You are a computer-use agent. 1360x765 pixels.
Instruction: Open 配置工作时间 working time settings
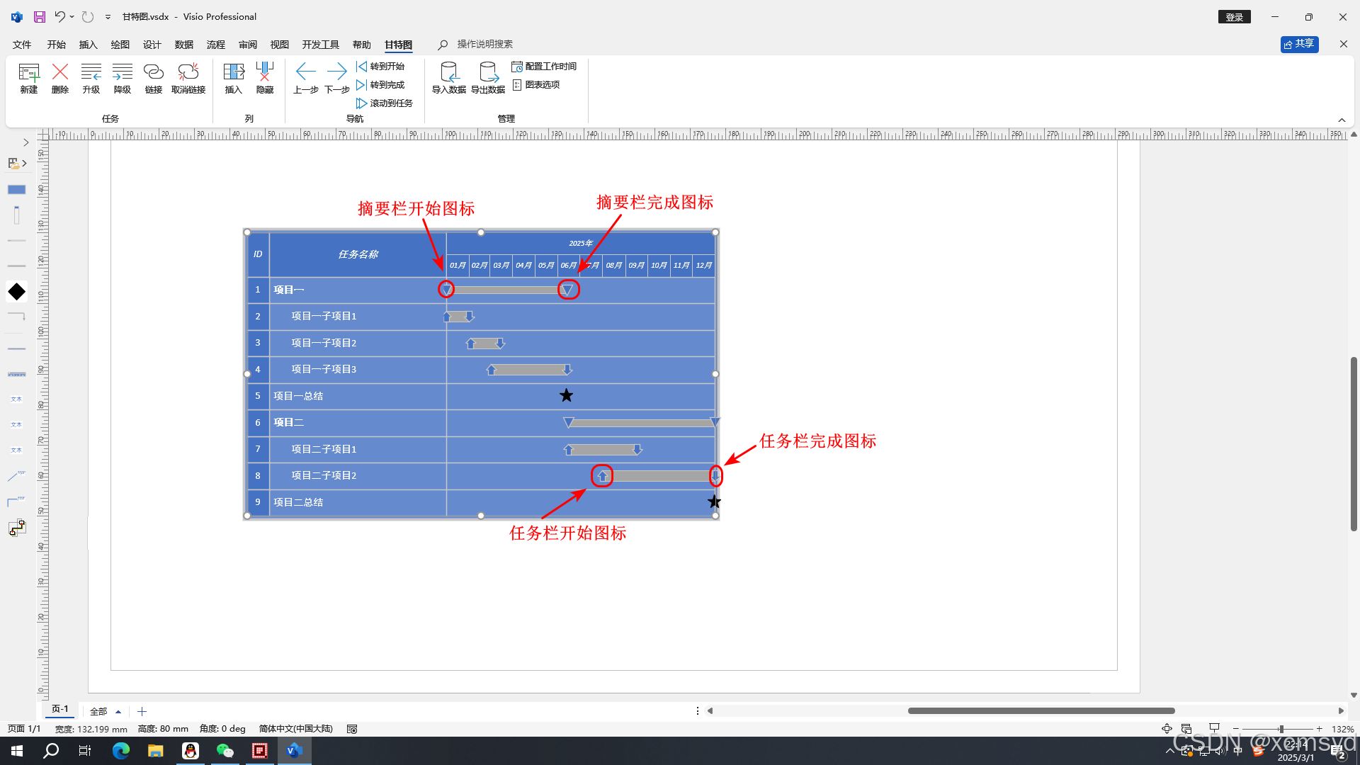(x=544, y=67)
